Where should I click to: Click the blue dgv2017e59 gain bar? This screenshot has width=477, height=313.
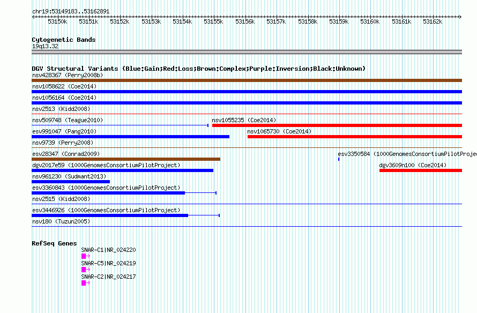pyautogui.click(x=122, y=170)
